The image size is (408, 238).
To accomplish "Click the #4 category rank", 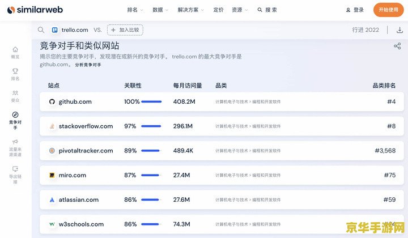I will [392, 101].
